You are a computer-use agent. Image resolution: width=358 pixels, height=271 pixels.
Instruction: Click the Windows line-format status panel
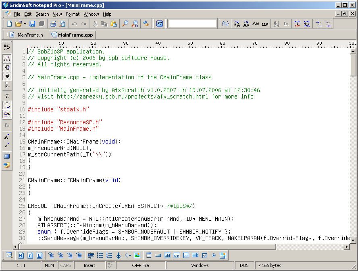(200, 265)
